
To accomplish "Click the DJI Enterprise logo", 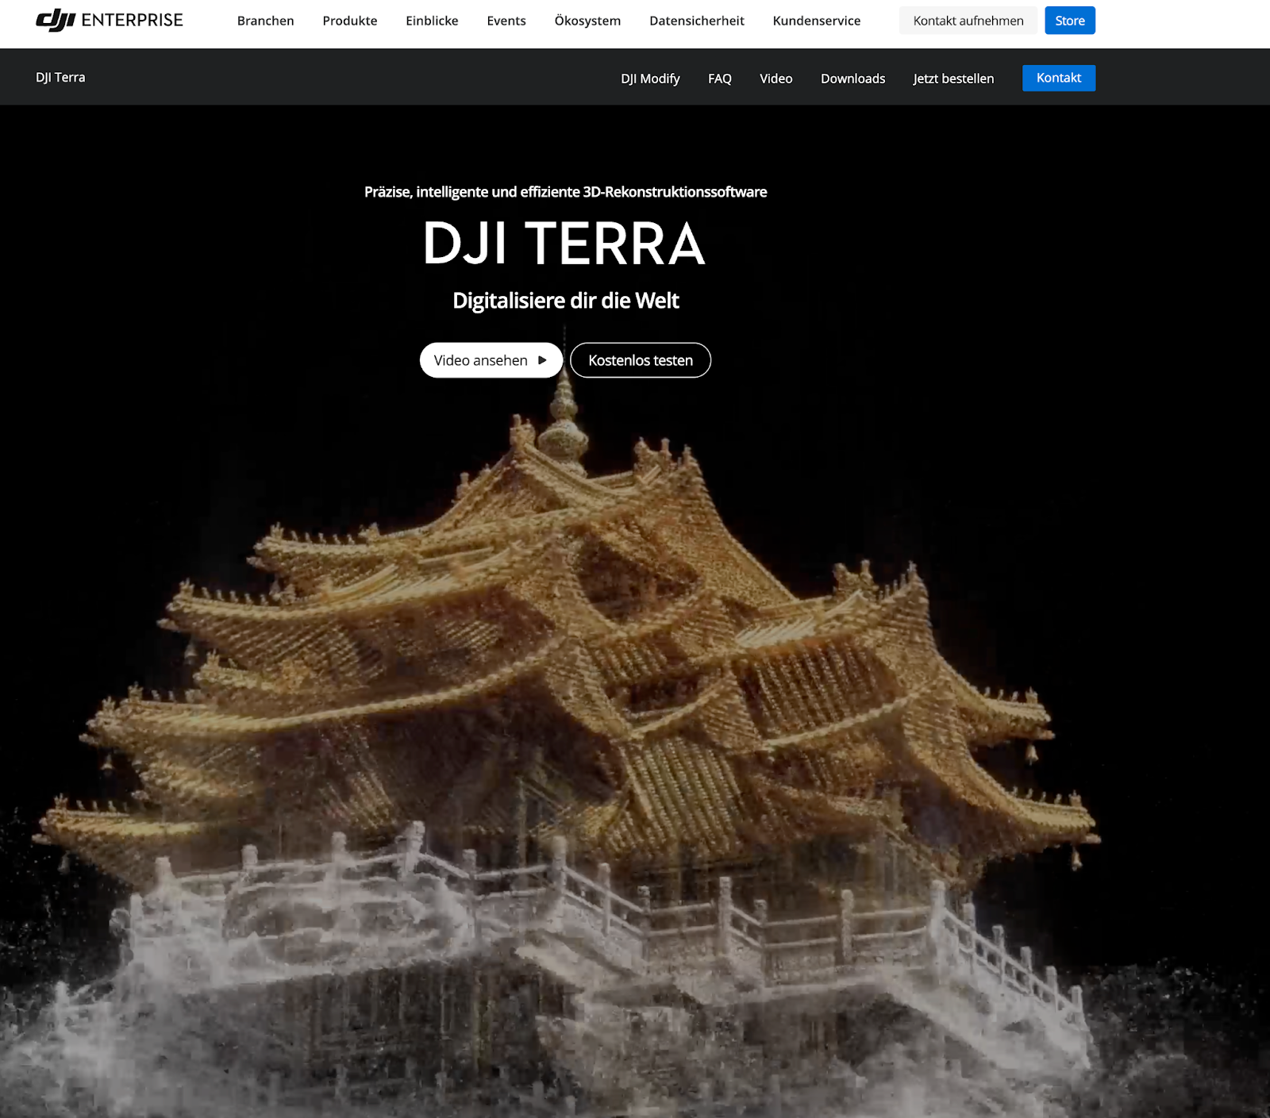I will pyautogui.click(x=110, y=21).
